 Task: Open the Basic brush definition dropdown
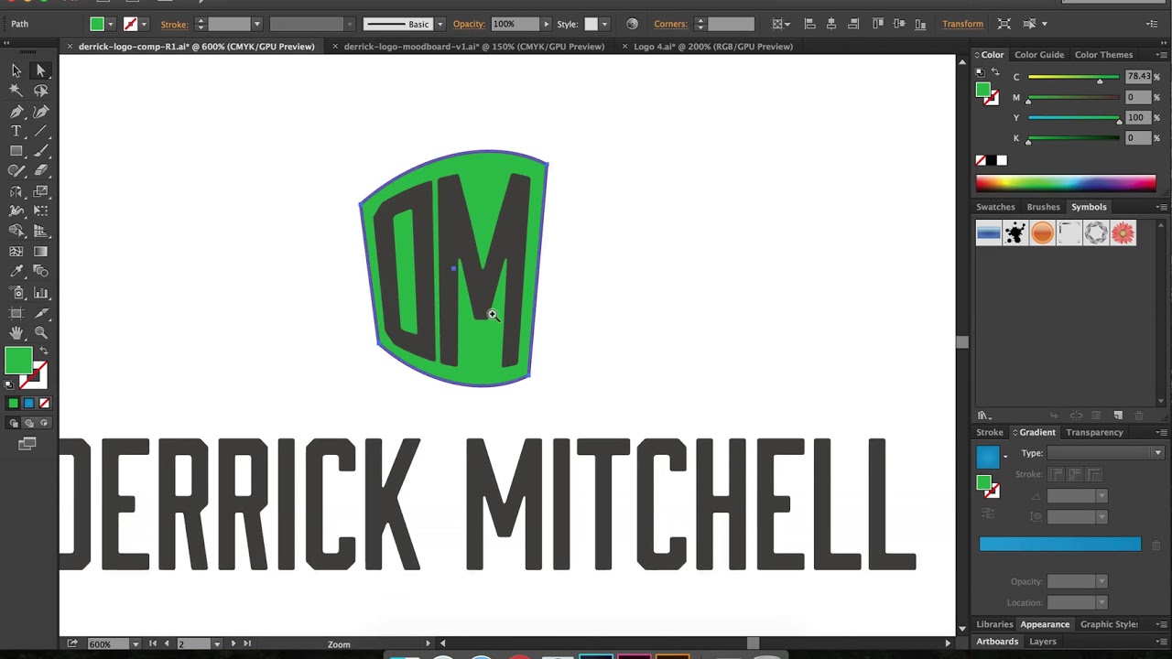coord(440,24)
